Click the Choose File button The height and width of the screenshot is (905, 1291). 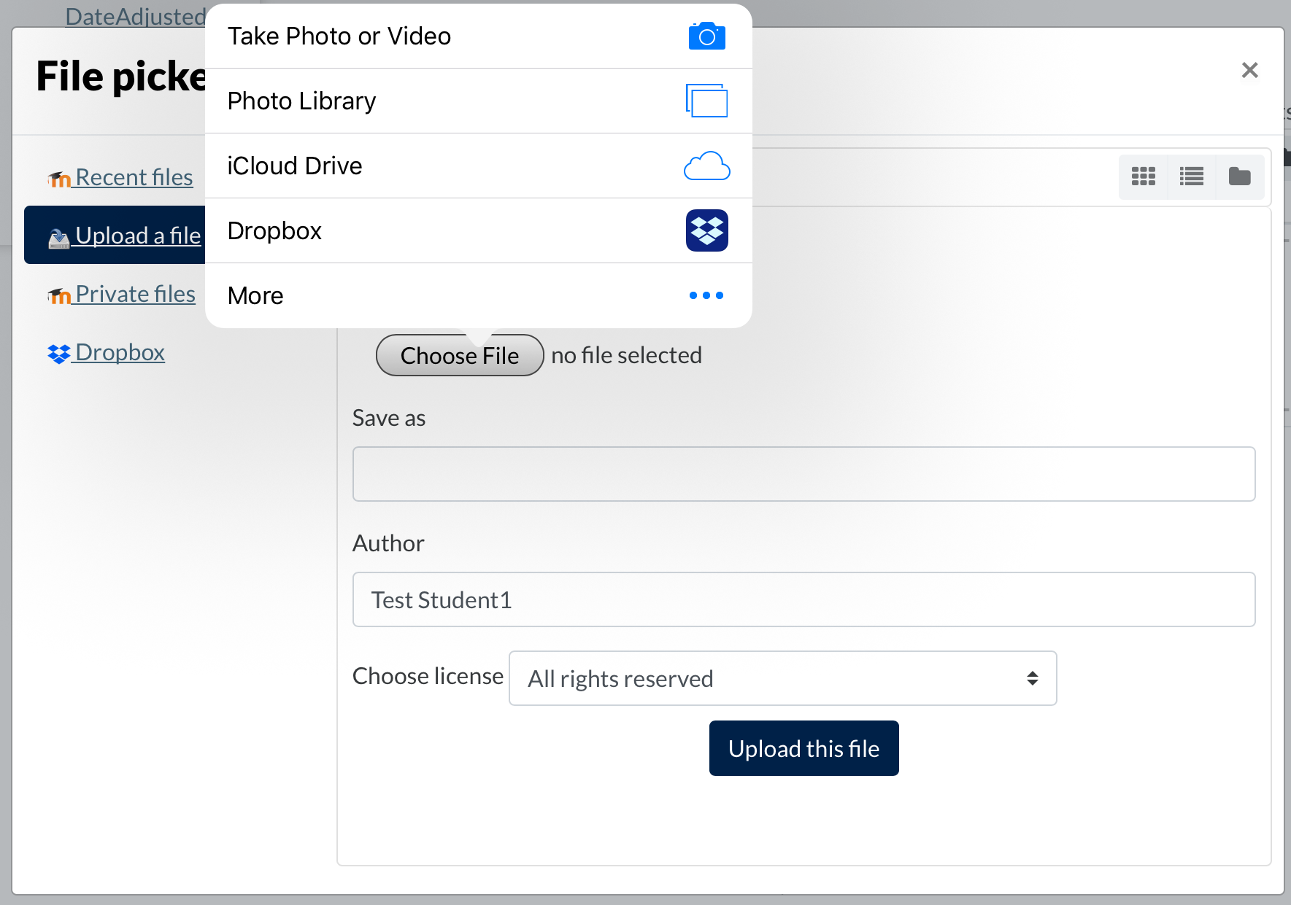[x=460, y=355]
